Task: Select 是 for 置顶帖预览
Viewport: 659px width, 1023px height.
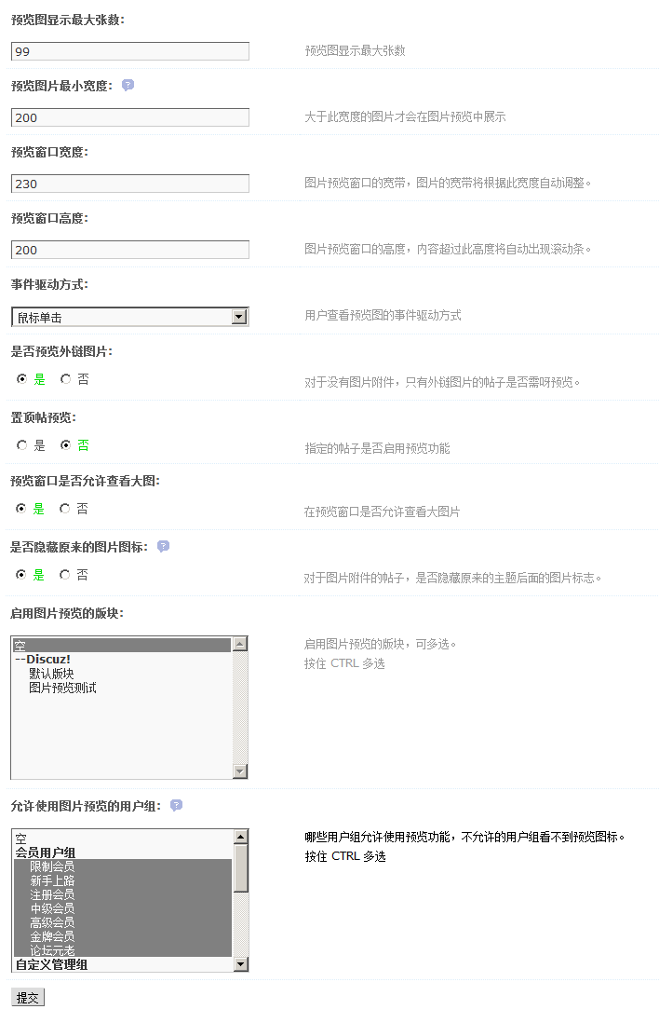Action: pyautogui.click(x=21, y=445)
